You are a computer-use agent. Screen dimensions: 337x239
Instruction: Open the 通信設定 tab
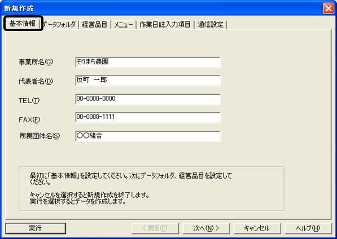tap(211, 24)
